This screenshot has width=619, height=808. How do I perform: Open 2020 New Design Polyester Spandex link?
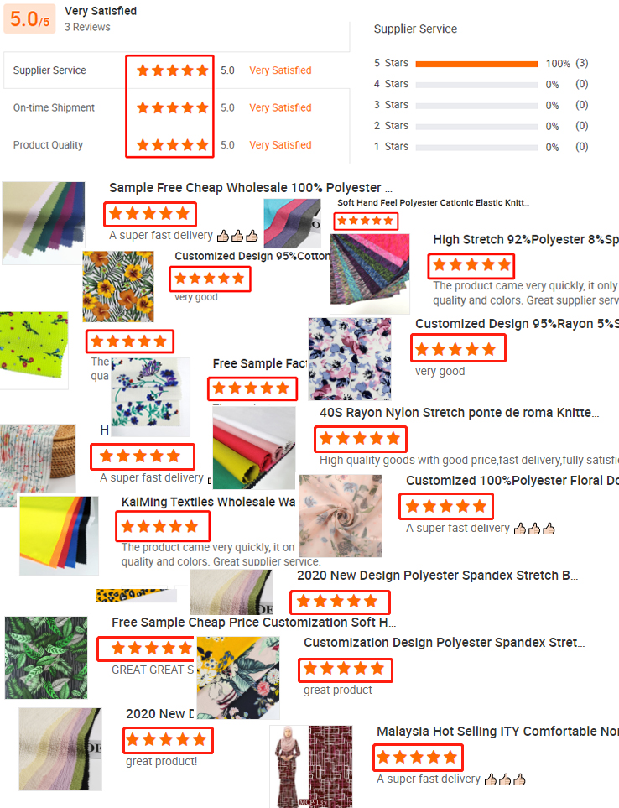pyautogui.click(x=437, y=576)
